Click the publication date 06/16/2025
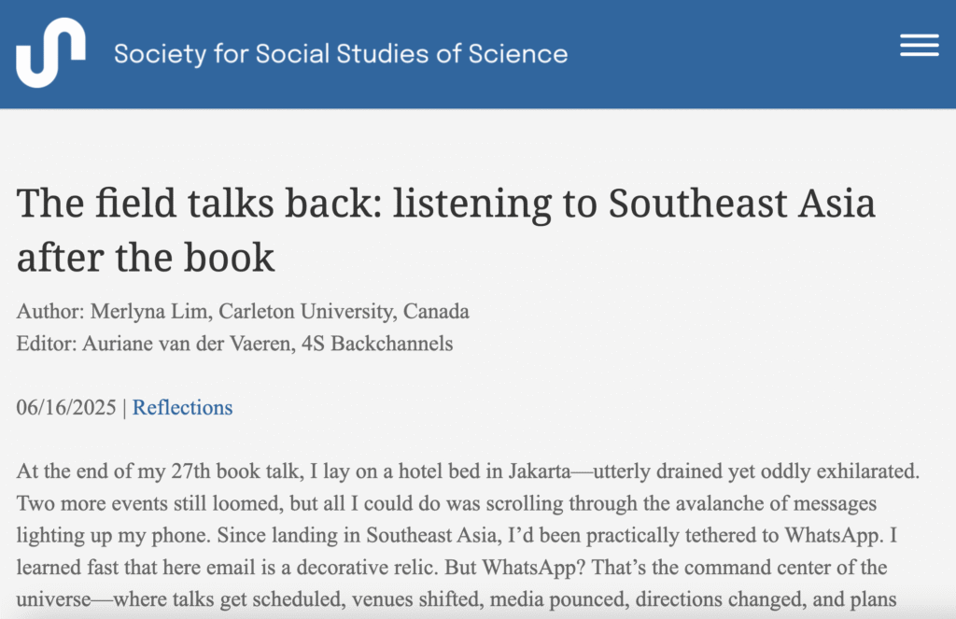Image resolution: width=956 pixels, height=619 pixels. pos(64,407)
